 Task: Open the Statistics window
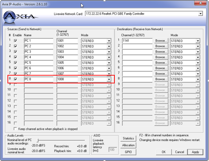[x=128, y=138]
